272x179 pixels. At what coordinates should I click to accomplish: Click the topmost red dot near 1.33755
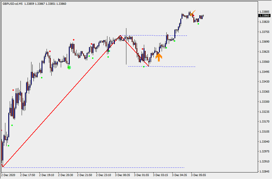pos(74,40)
